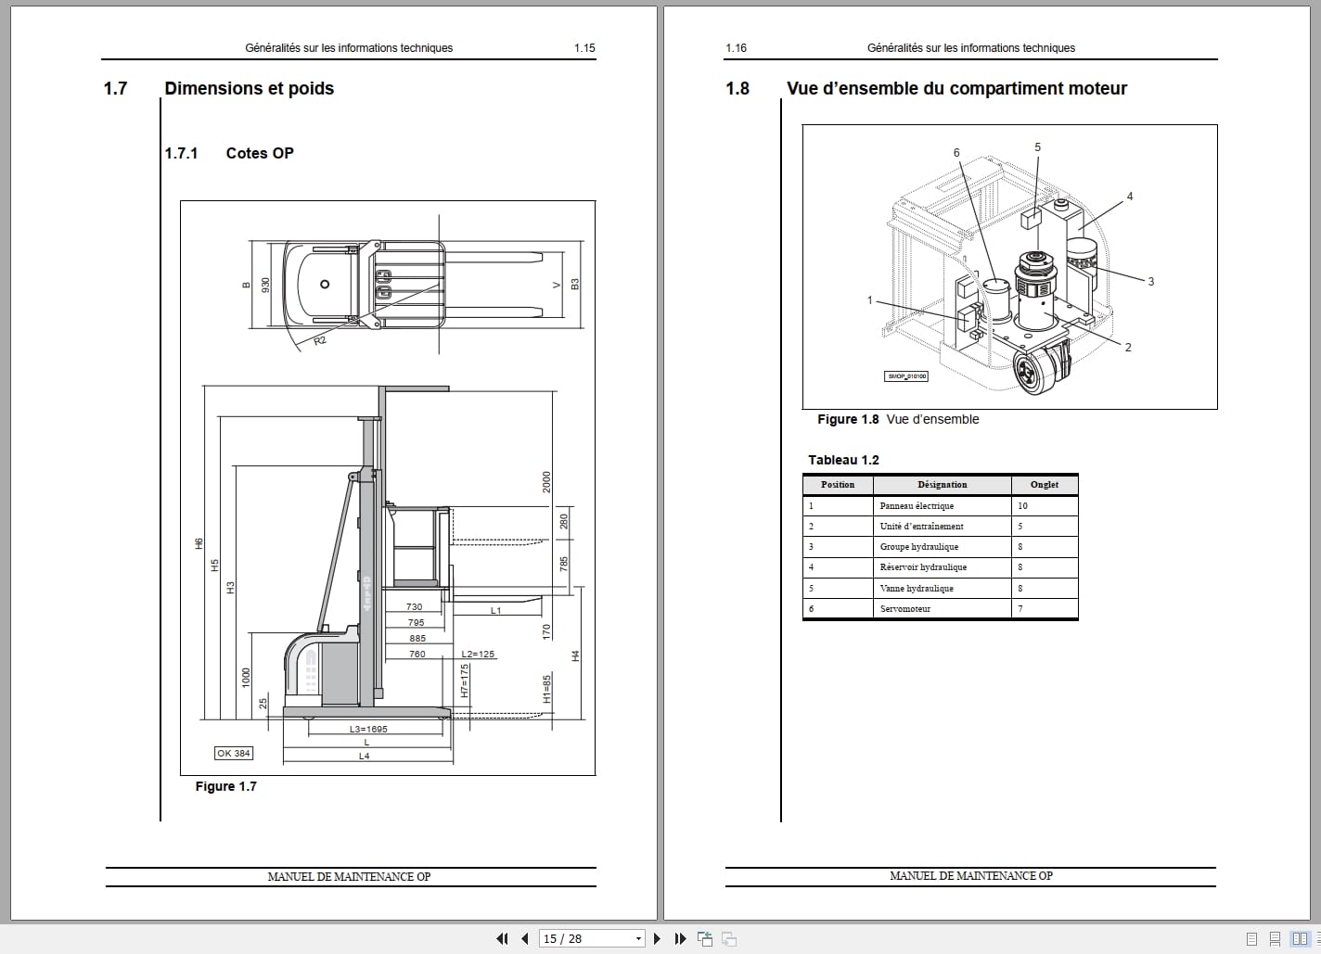Select two-page facing layout
Viewport: 1321px width, 954px height.
point(1300,938)
